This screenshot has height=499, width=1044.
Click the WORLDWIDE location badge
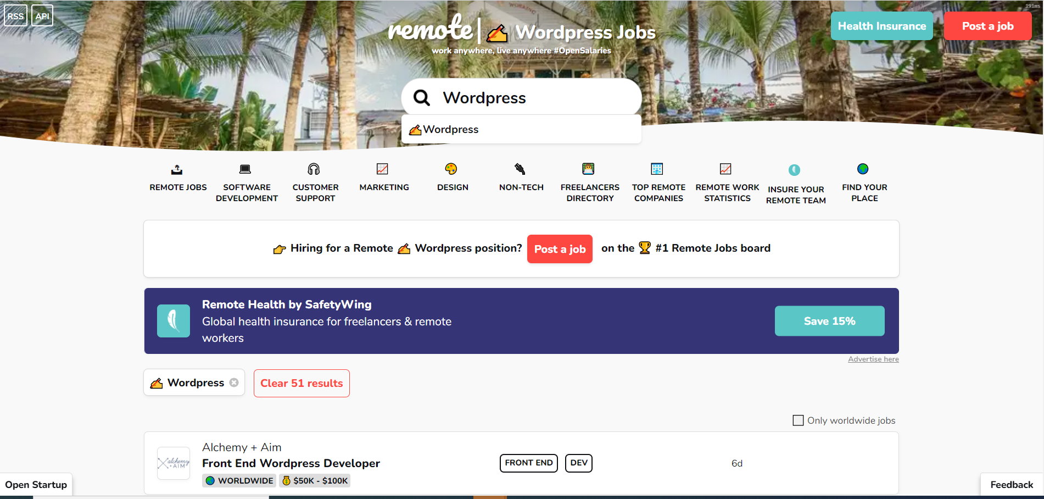[x=239, y=481]
